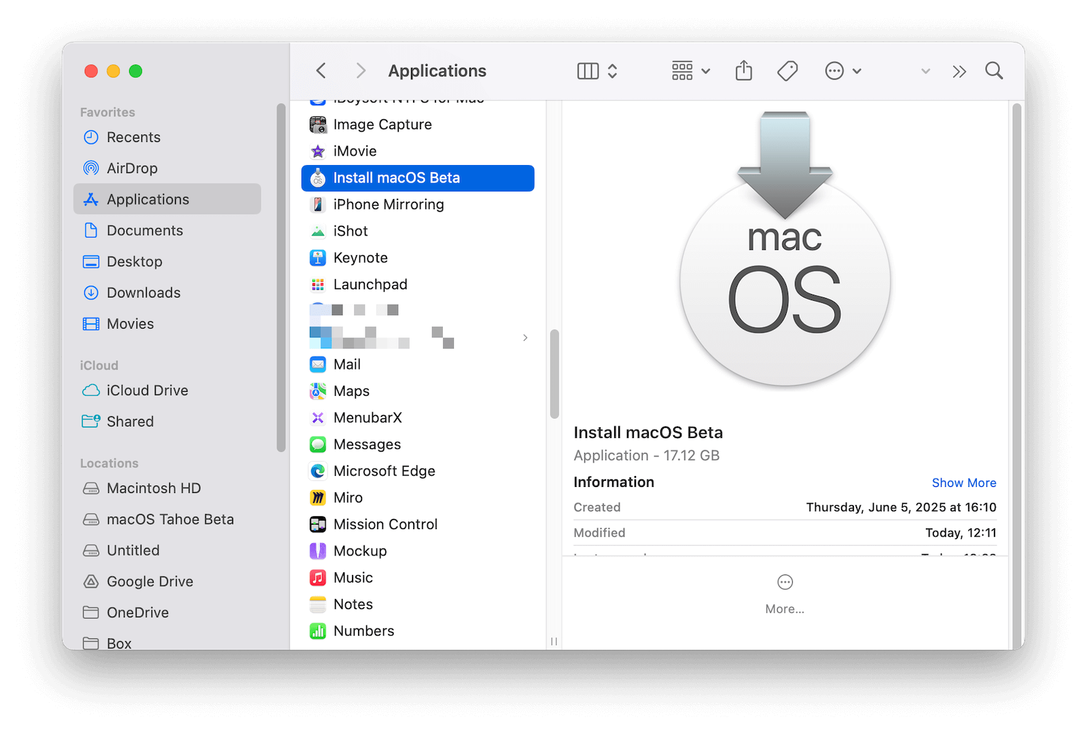Select Mission Control in the list
Screen dimensions: 1087x732
tap(418, 524)
